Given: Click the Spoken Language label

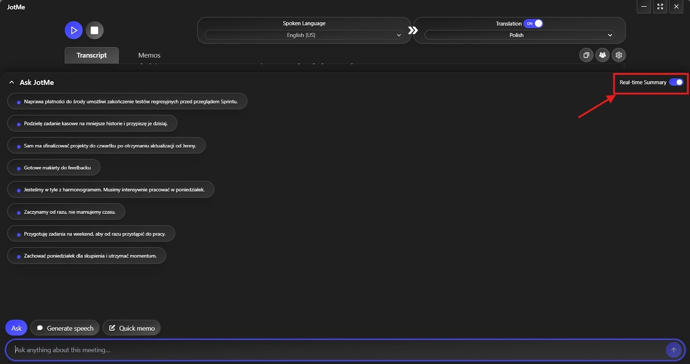Looking at the screenshot, I should point(304,23).
